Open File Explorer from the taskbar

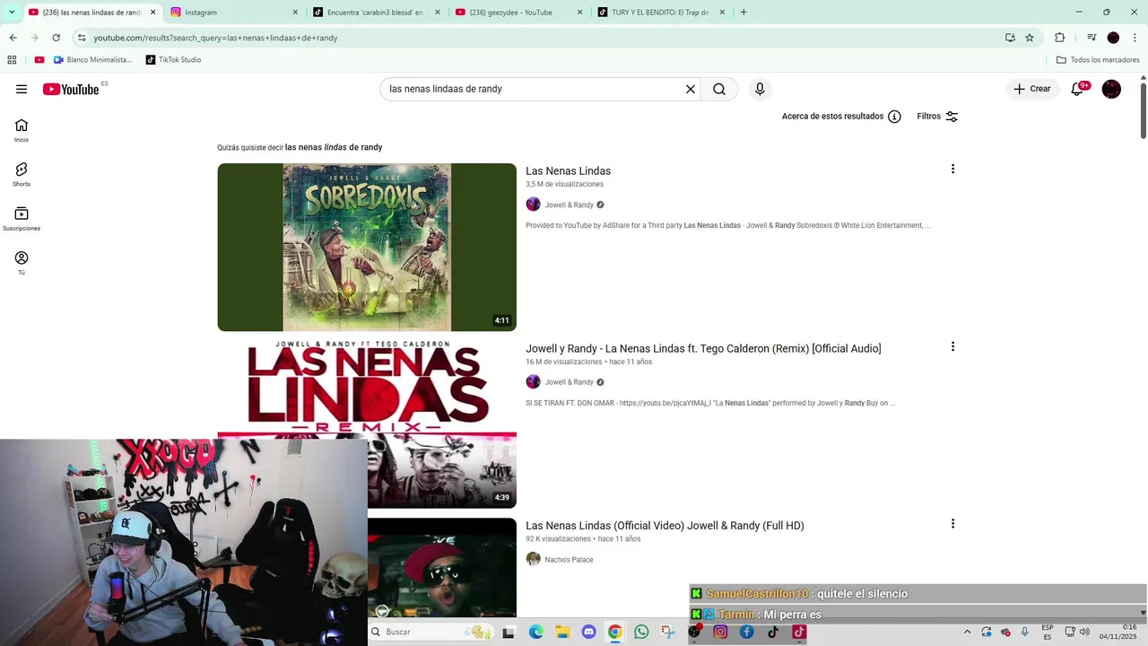point(562,632)
